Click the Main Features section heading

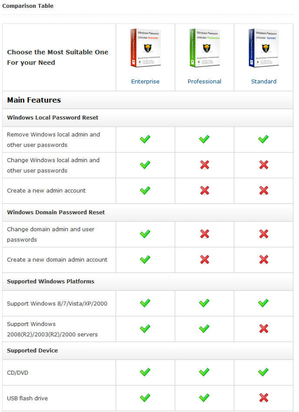coord(34,100)
